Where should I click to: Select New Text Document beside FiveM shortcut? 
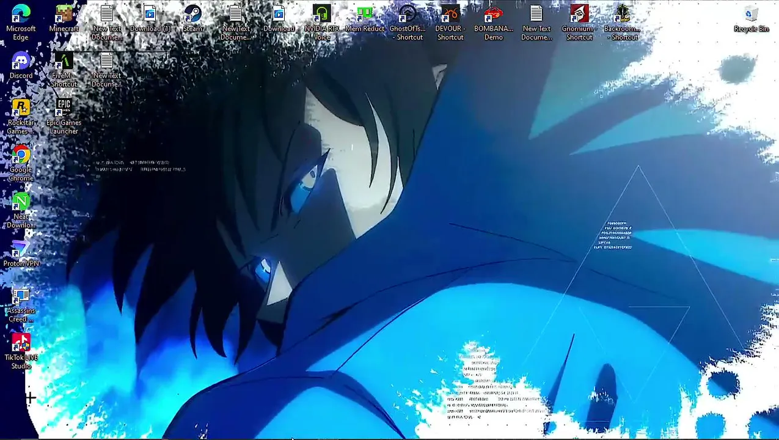point(107,70)
